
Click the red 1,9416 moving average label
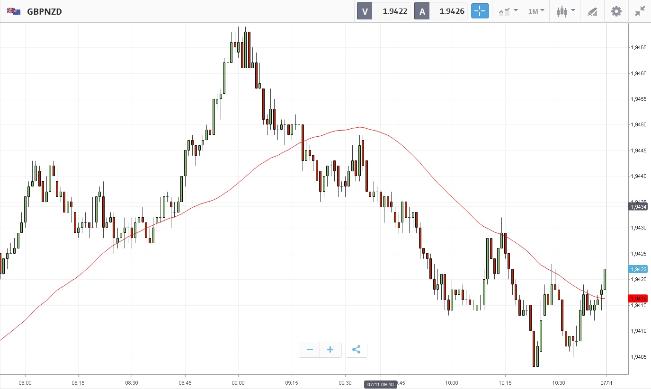tap(638, 298)
